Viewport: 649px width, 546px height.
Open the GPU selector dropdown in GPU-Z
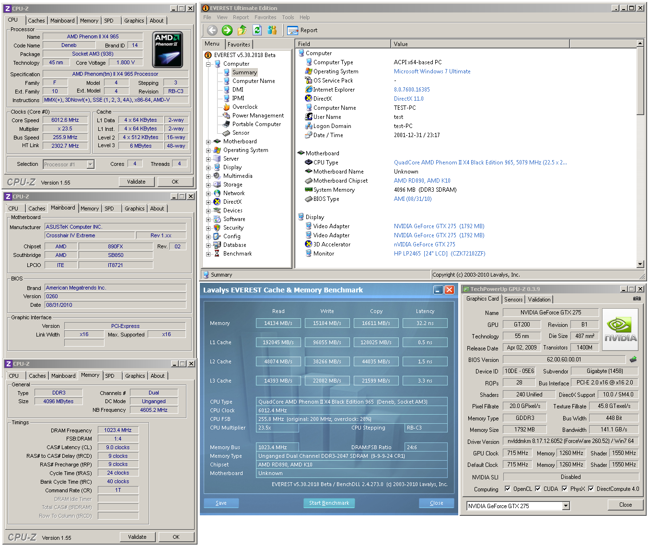566,506
